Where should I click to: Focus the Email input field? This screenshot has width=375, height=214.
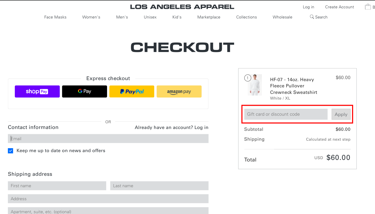pos(108,139)
